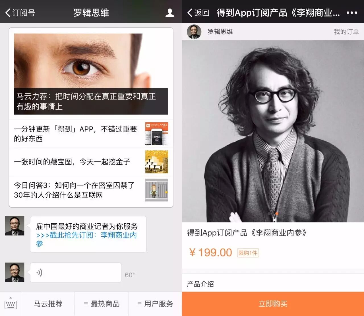Screen dimensions: 364x316
Task: Open the 罗辑思维 shop avatar in header
Action: (194, 32)
